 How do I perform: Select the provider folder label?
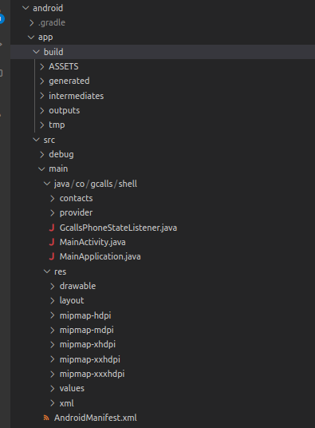coord(76,213)
